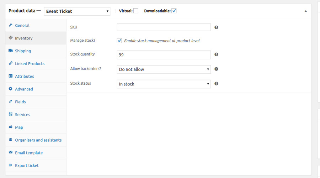This screenshot has height=178, width=320.
Task: Click help icon beside Allow backorders dropdown
Action: pyautogui.click(x=217, y=69)
